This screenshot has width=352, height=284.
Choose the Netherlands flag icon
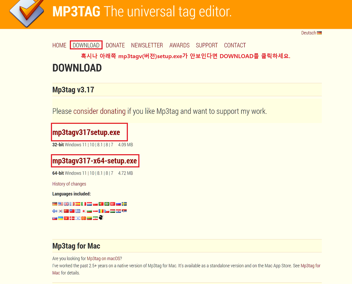[89, 204]
